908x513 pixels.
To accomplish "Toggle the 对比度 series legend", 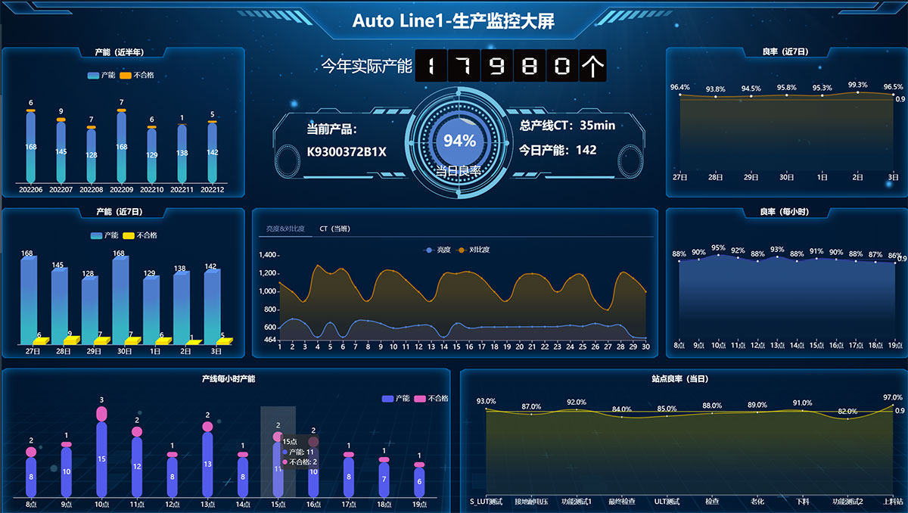I will 472,250.
